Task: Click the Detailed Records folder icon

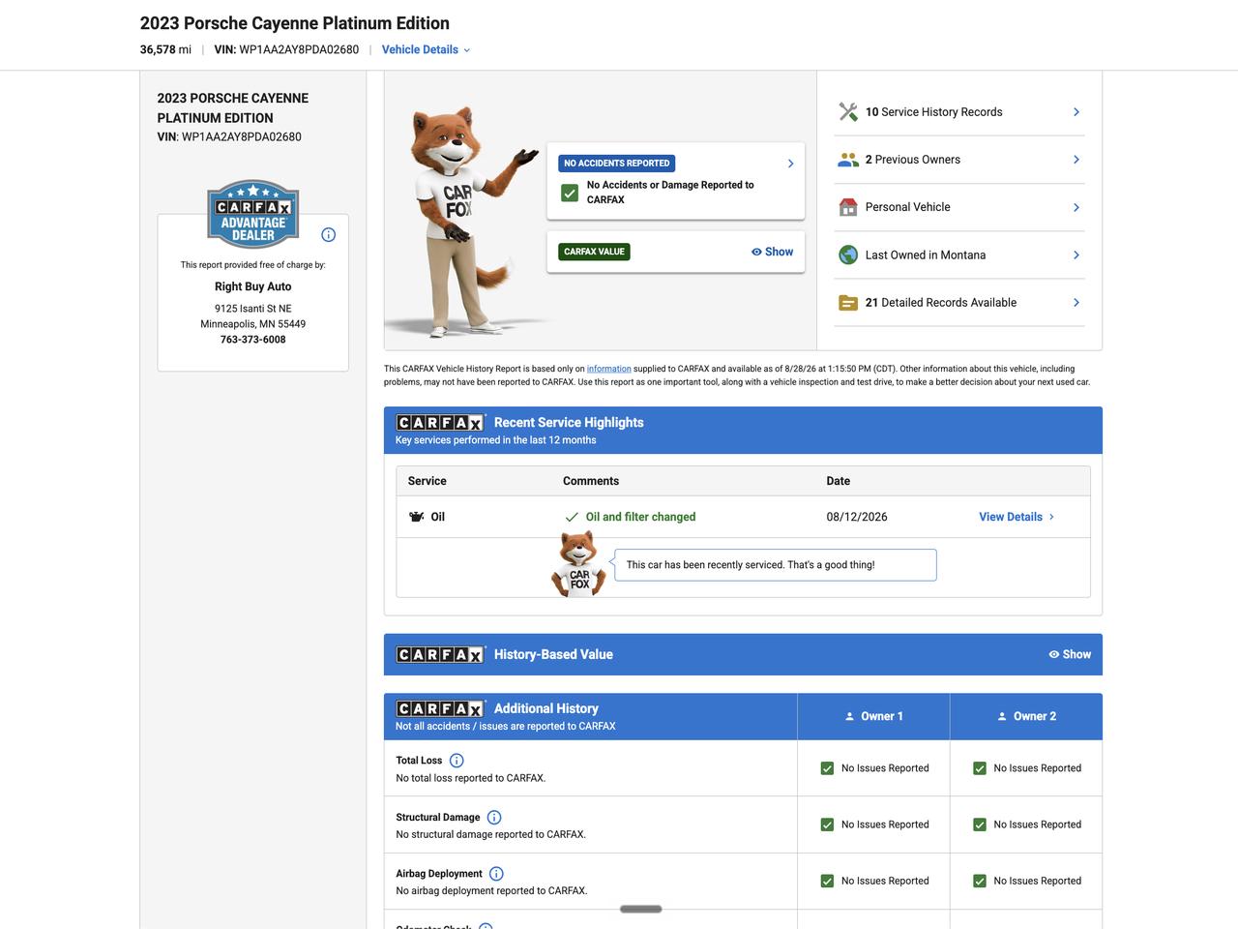Action: 848,303
